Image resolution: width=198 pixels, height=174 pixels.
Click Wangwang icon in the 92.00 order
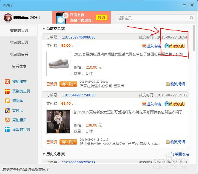point(167,46)
